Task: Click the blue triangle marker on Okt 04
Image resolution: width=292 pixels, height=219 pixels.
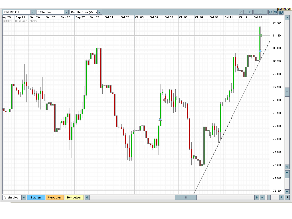Action: [x=160, y=119]
